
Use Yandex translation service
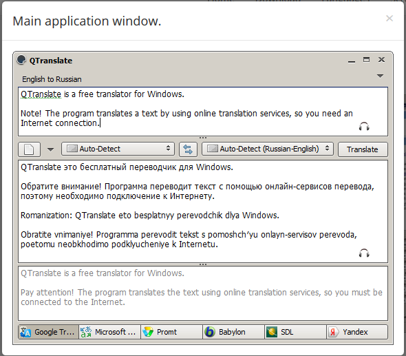click(357, 332)
